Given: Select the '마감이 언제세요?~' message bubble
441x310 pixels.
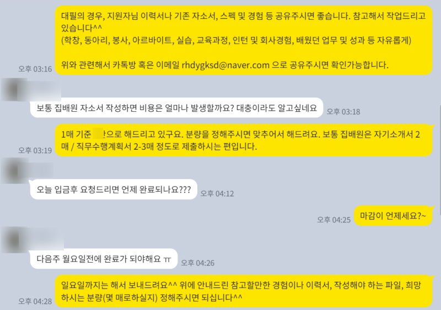Looking at the screenshot, I should pyautogui.click(x=393, y=215).
